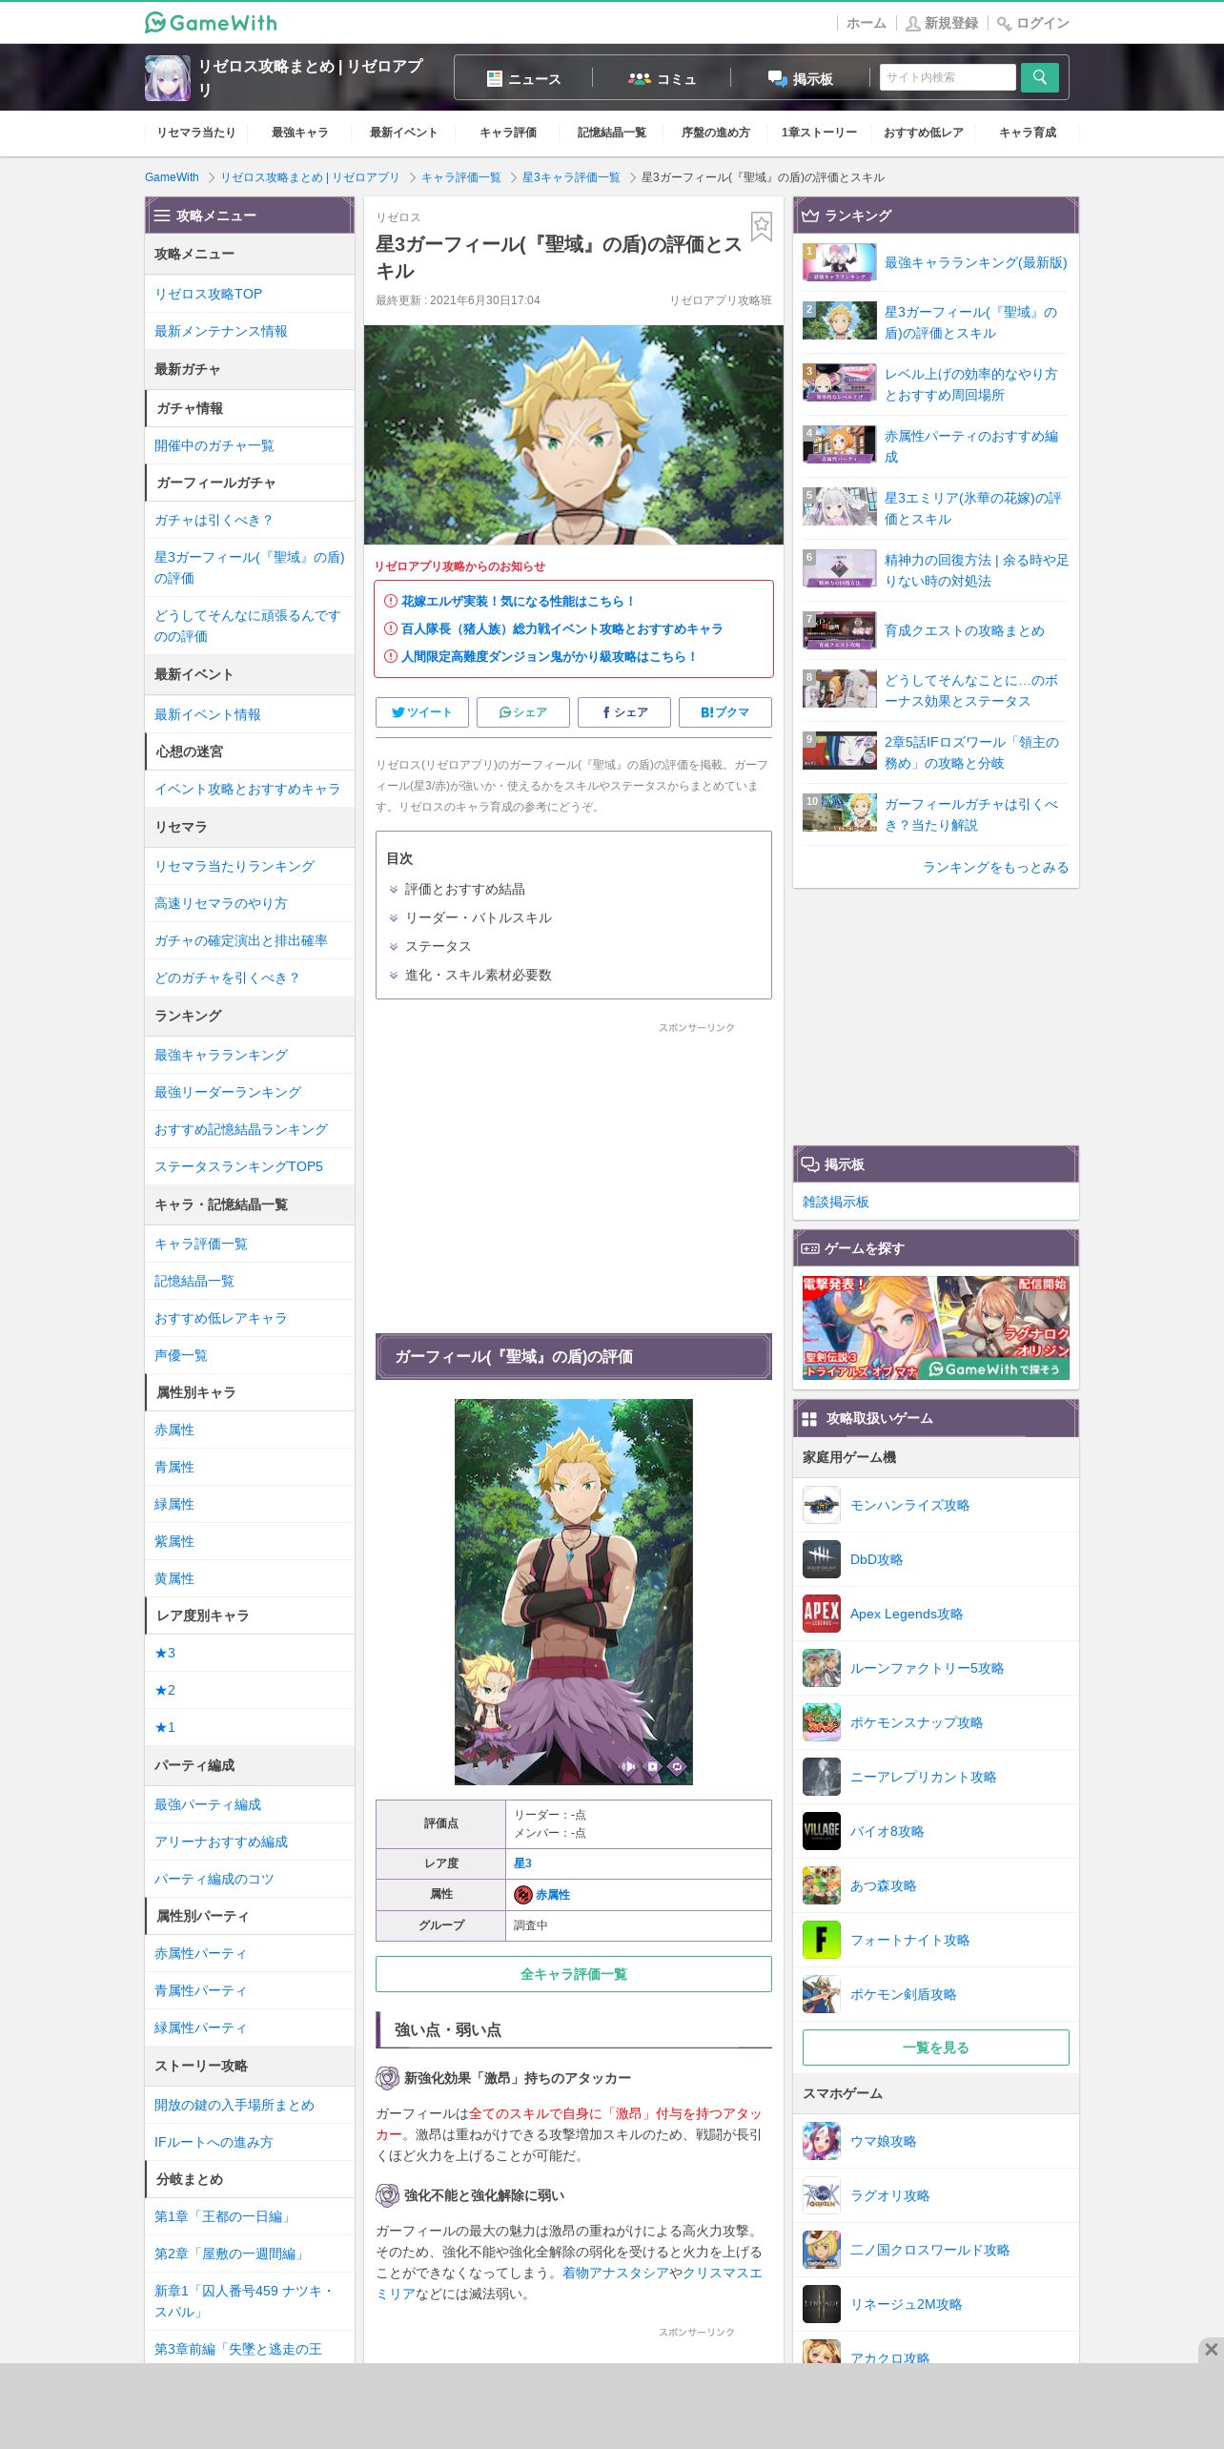The width and height of the screenshot is (1224, 2449).
Task: Click the DbD game icon
Action: pyautogui.click(x=821, y=1559)
